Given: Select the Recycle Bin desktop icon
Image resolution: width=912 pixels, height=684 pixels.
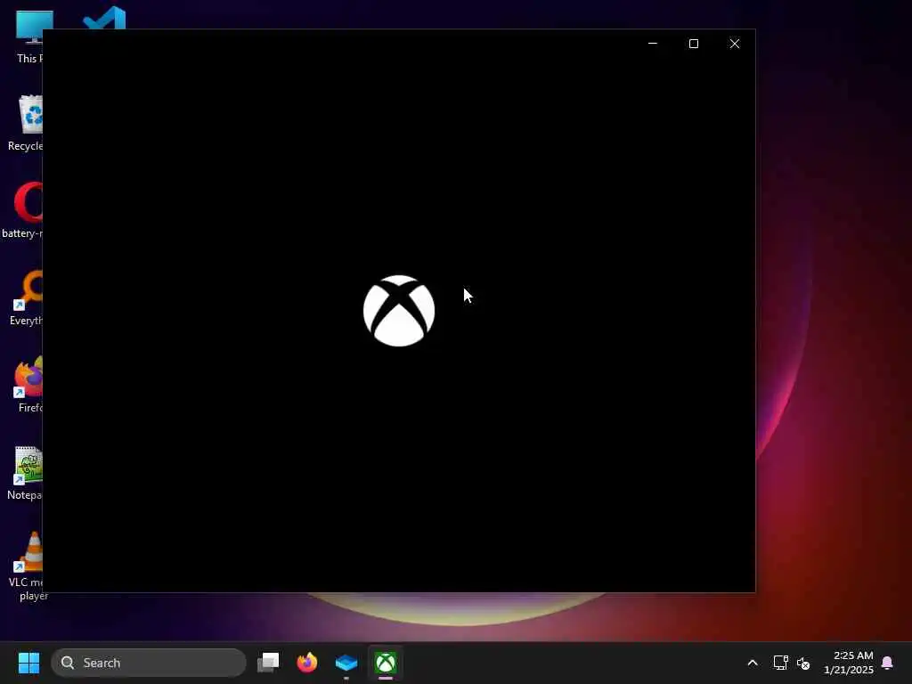Looking at the screenshot, I should point(24,123).
